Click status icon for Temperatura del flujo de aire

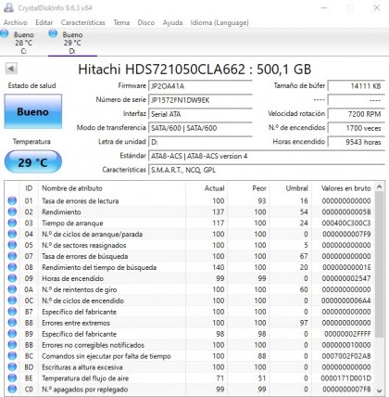(12, 378)
